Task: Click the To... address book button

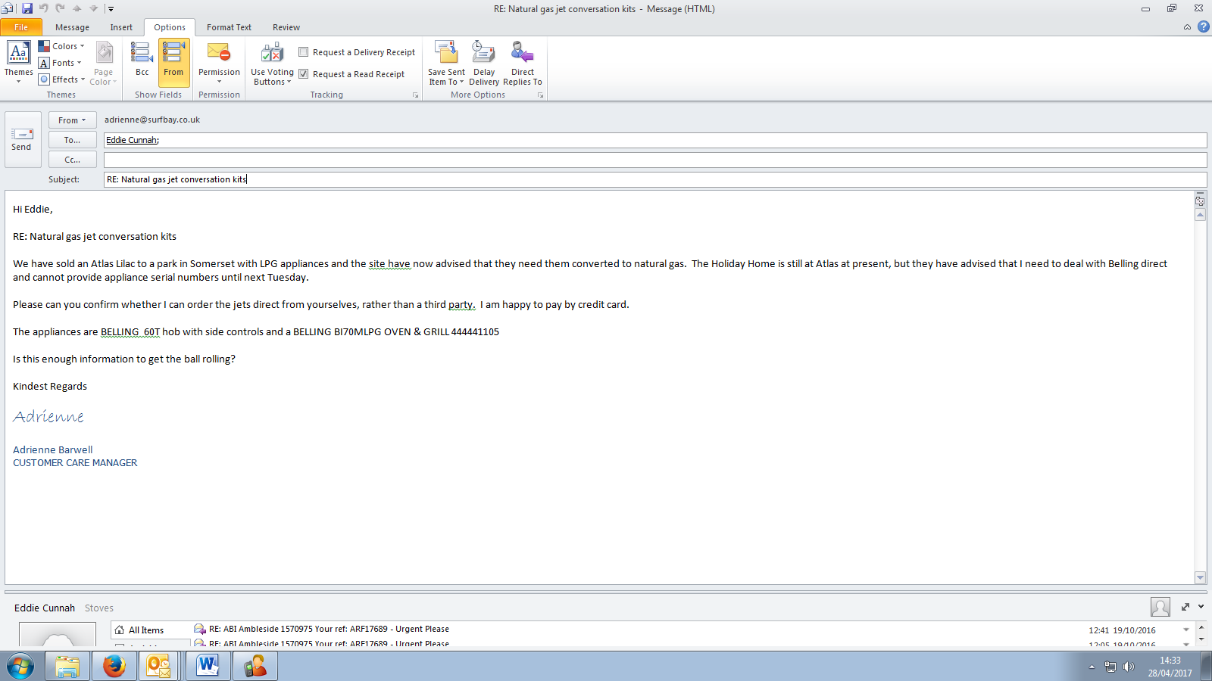Action: tap(72, 140)
